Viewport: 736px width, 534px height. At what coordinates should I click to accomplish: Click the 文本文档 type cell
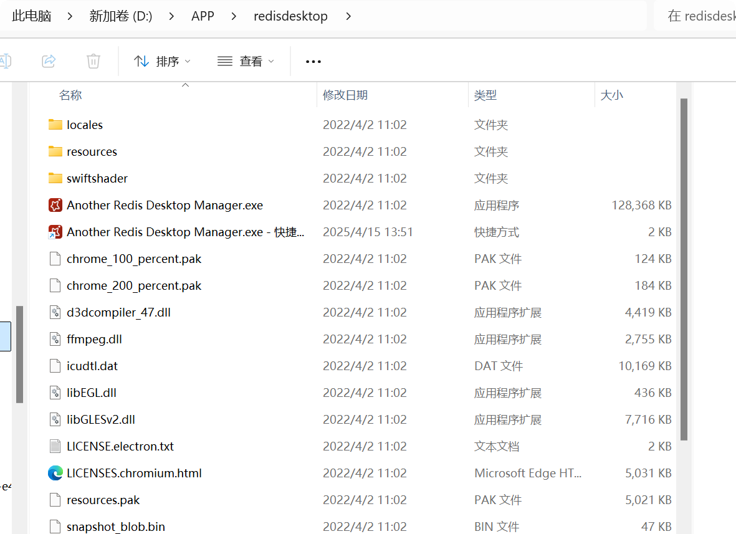(x=497, y=446)
